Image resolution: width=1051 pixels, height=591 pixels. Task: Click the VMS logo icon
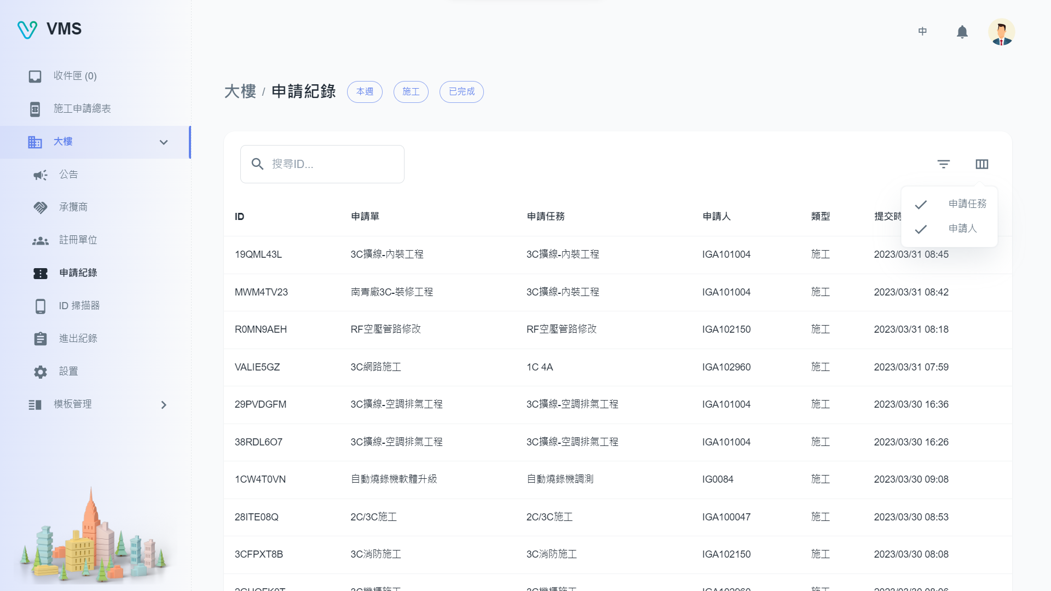pyautogui.click(x=27, y=30)
